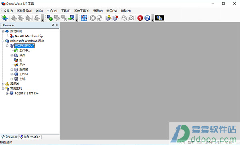Select No AD Membership entry
240x145 pixels.
tap(29, 36)
